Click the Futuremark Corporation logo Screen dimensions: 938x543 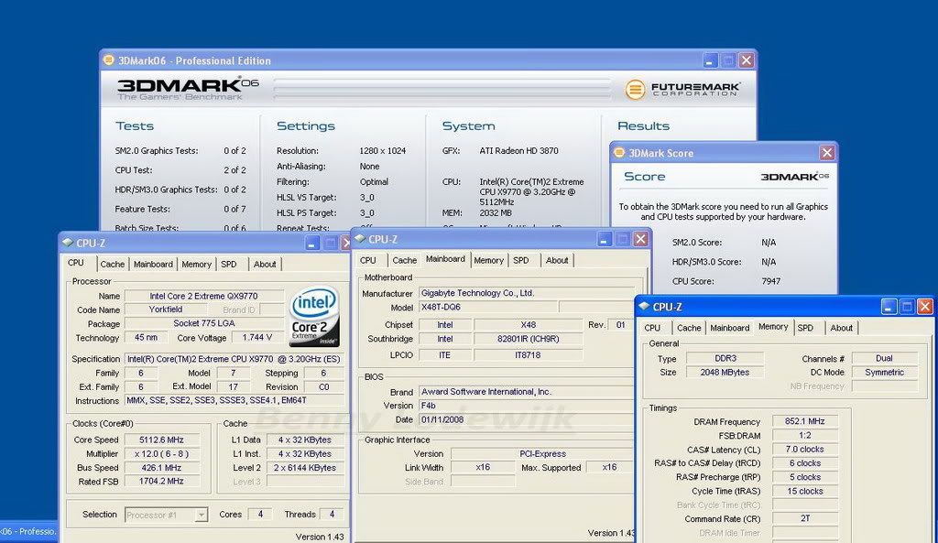(682, 90)
